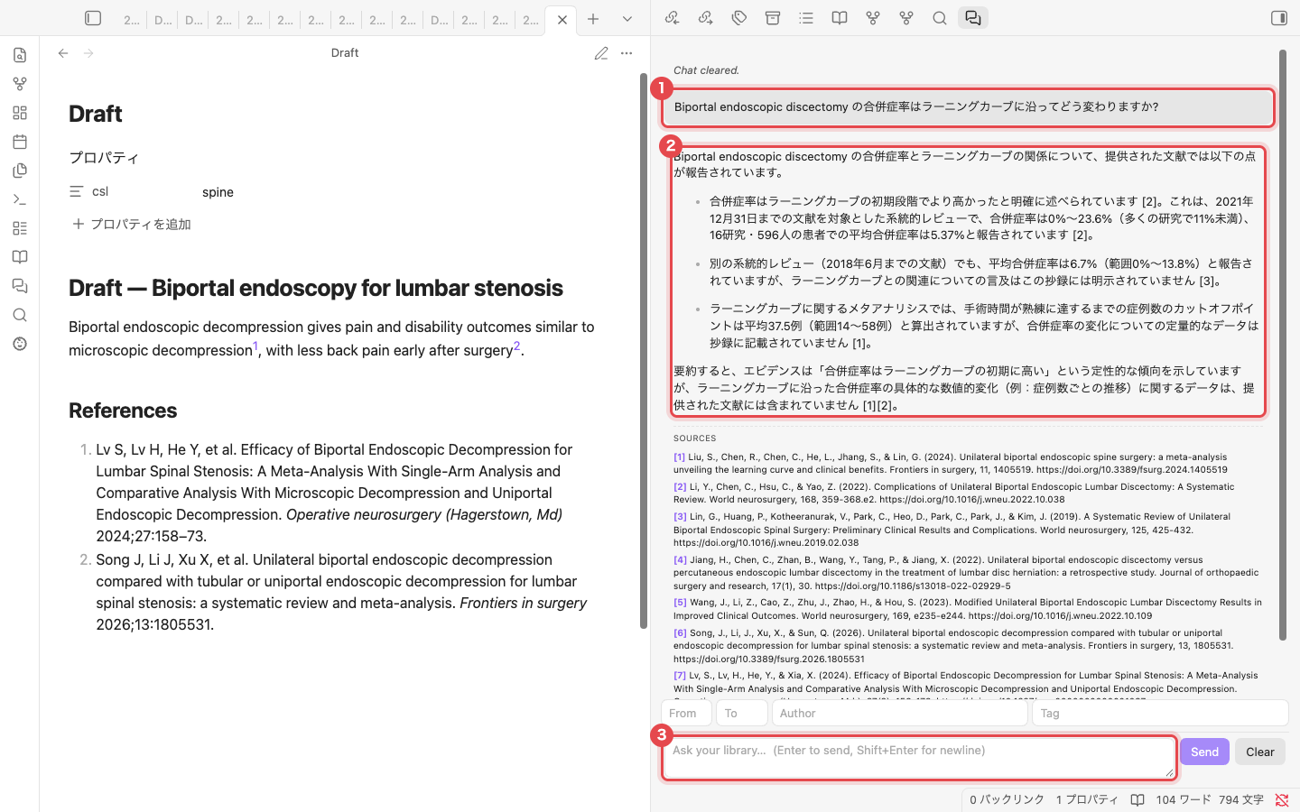Screen dimensions: 1300x812
Task: Click the To date filter field
Action: coord(742,713)
